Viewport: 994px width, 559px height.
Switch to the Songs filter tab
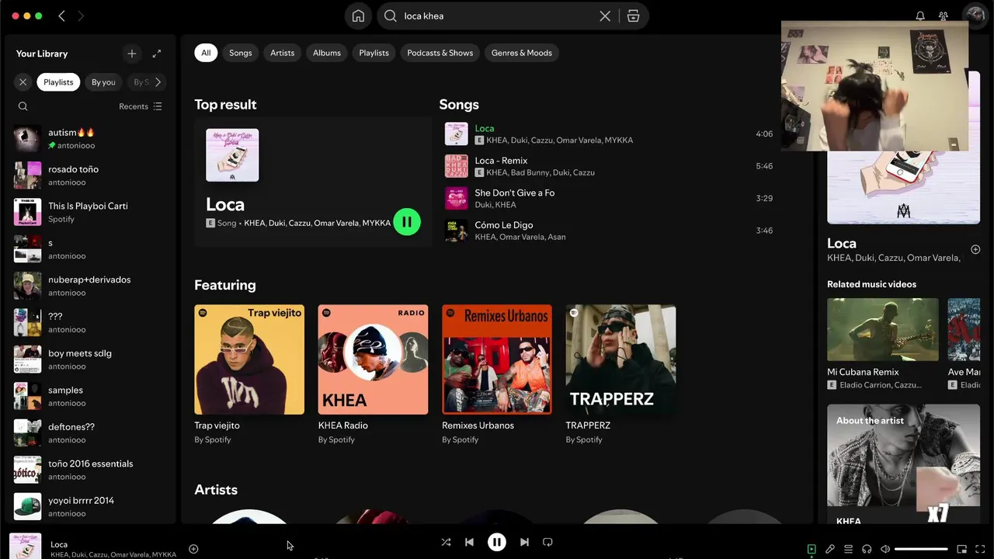[241, 53]
